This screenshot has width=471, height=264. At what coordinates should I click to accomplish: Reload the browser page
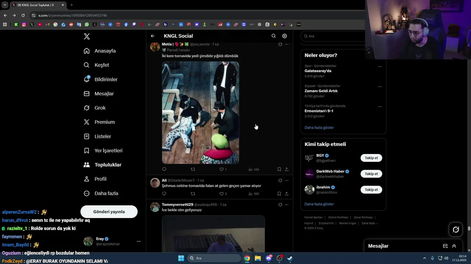pyautogui.click(x=23, y=15)
